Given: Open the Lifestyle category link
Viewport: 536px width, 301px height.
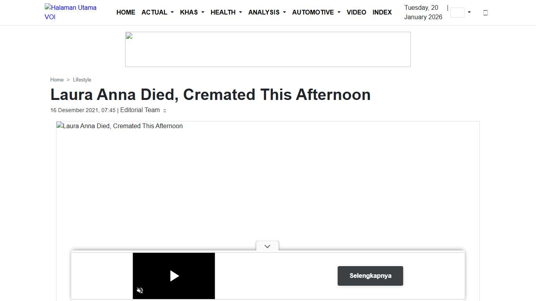Looking at the screenshot, I should coord(82,80).
